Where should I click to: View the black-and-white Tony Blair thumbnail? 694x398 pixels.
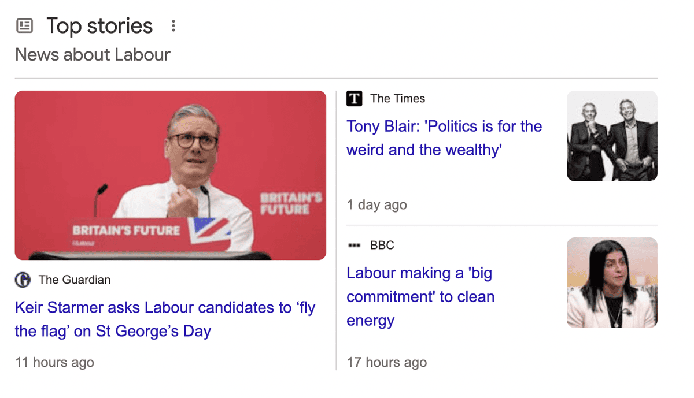pyautogui.click(x=612, y=136)
